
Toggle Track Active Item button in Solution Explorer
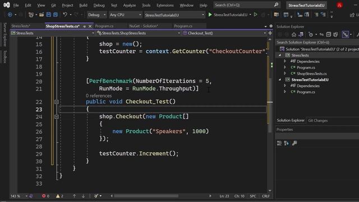(x=346, y=35)
